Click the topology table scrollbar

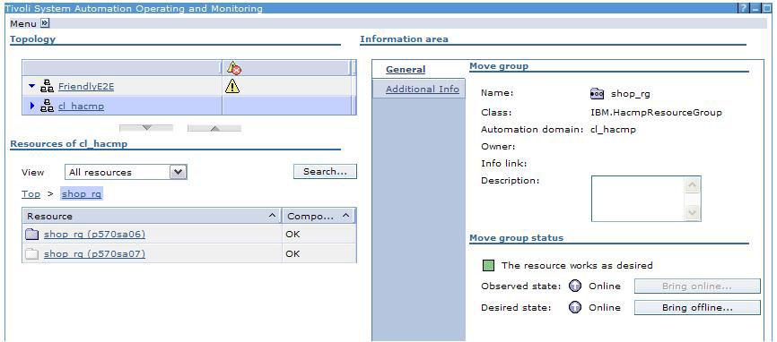(x=354, y=88)
